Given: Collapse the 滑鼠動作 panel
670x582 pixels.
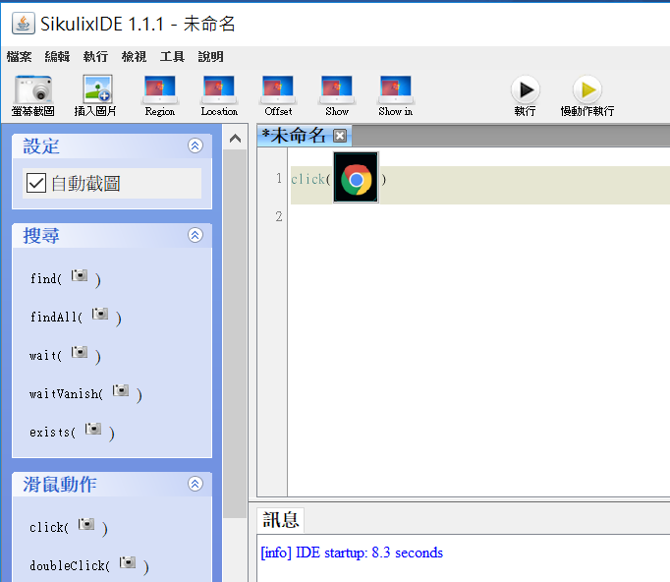Looking at the screenshot, I should (195, 484).
